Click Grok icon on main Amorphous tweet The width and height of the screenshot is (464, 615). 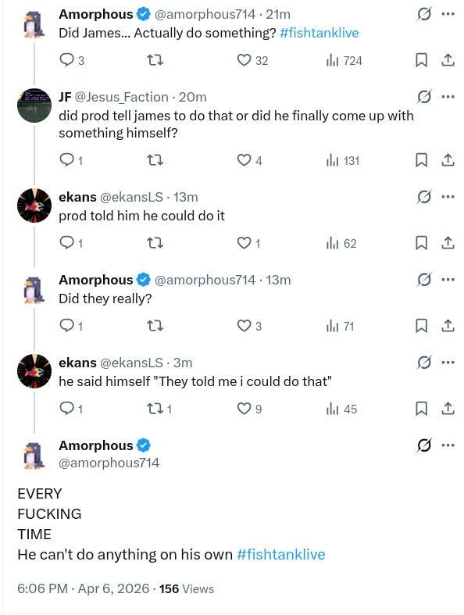(424, 445)
